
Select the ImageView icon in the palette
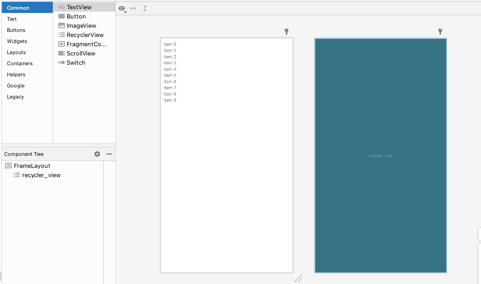[x=62, y=25]
